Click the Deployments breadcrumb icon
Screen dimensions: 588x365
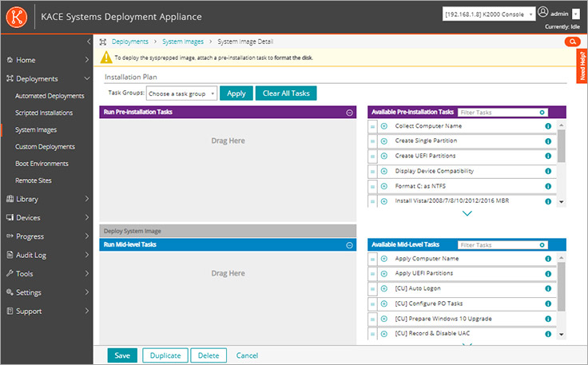tap(103, 42)
